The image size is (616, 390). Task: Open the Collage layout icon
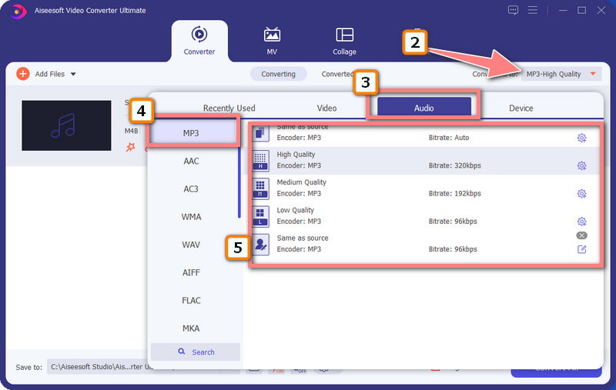pos(344,35)
